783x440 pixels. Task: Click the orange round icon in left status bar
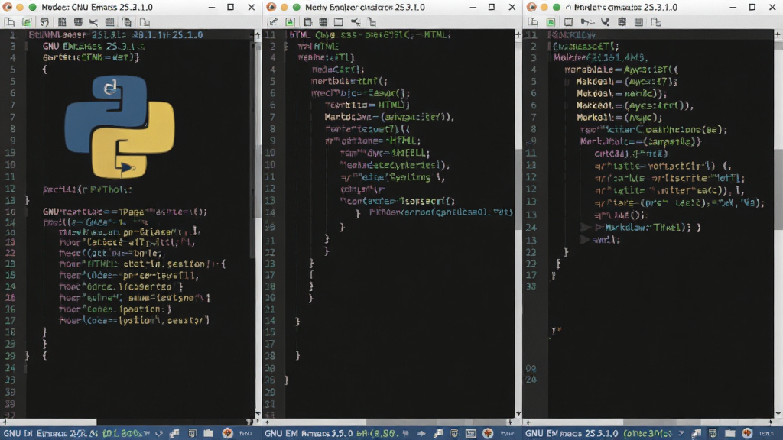point(227,433)
